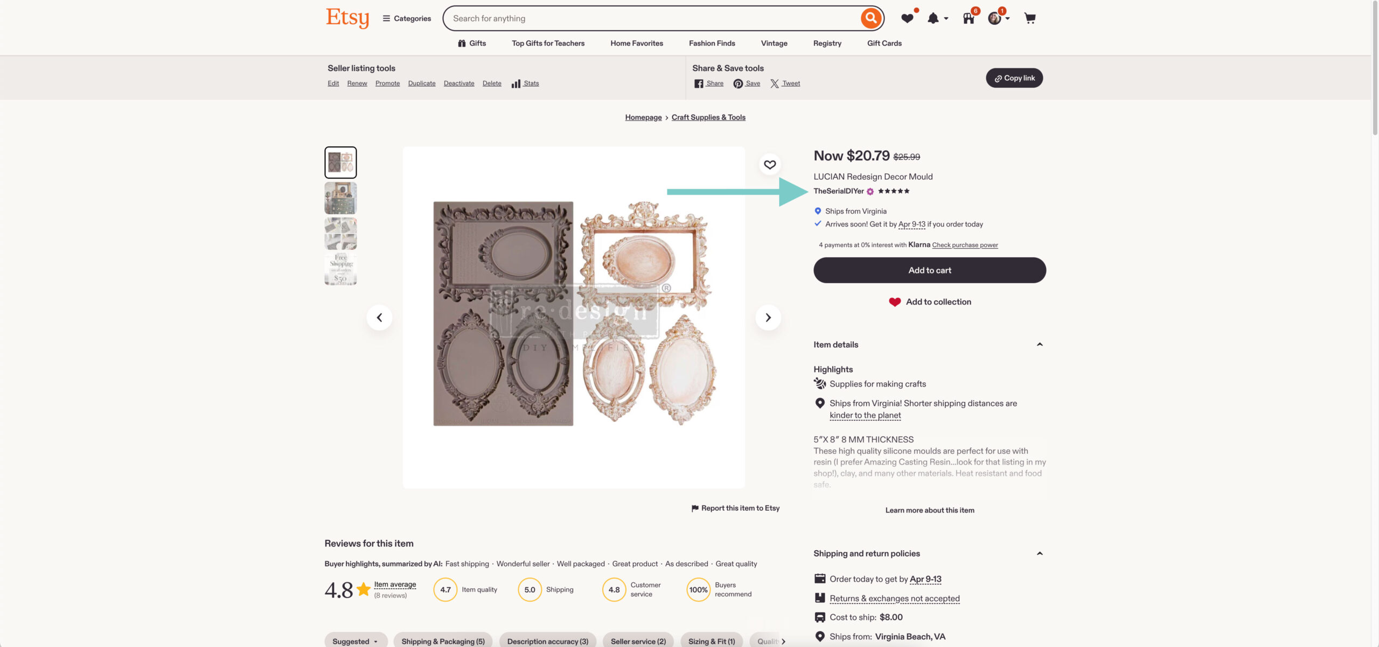The width and height of the screenshot is (1379, 647).
Task: Select the second product thumbnail
Action: pos(340,198)
